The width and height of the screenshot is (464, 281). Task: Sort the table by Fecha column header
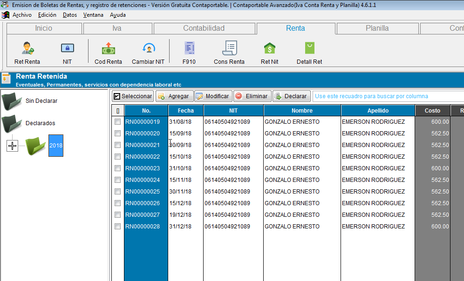(185, 111)
